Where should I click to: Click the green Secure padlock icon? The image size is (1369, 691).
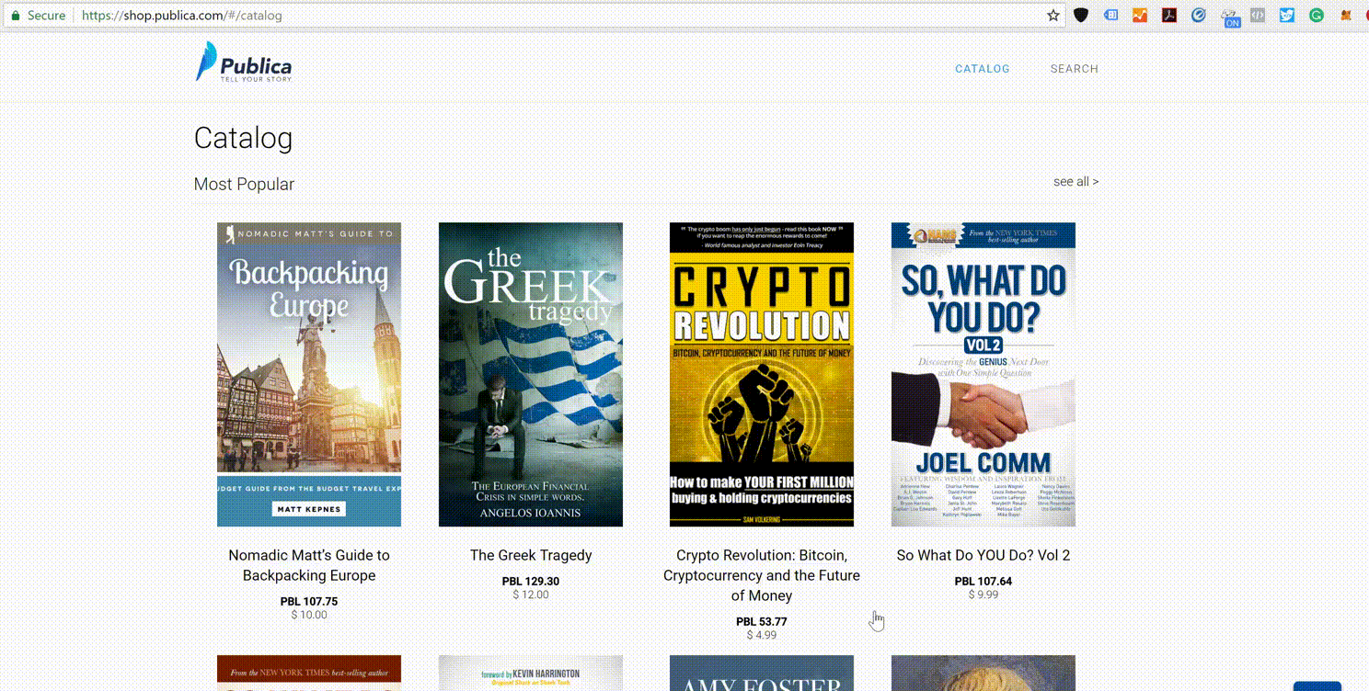coord(15,16)
